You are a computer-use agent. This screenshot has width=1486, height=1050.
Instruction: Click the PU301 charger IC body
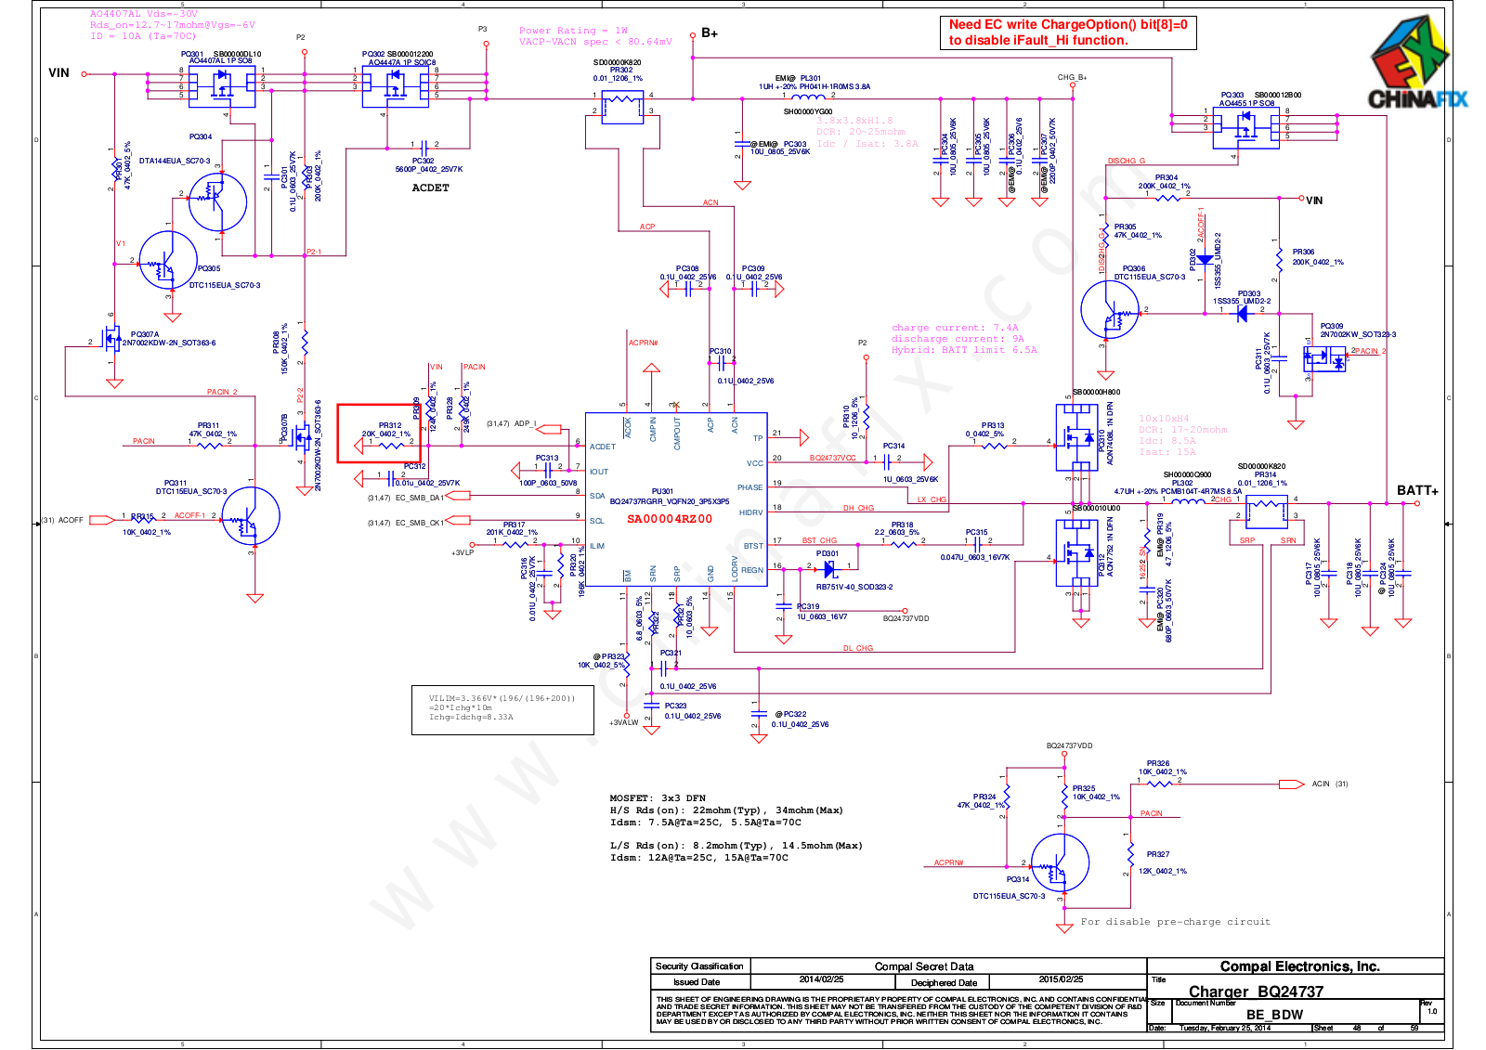point(676,499)
